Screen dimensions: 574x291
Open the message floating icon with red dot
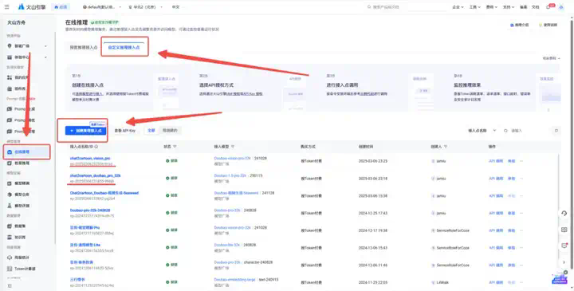(x=564, y=246)
